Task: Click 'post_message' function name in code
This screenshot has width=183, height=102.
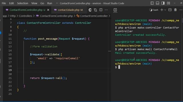Action: point(48,39)
